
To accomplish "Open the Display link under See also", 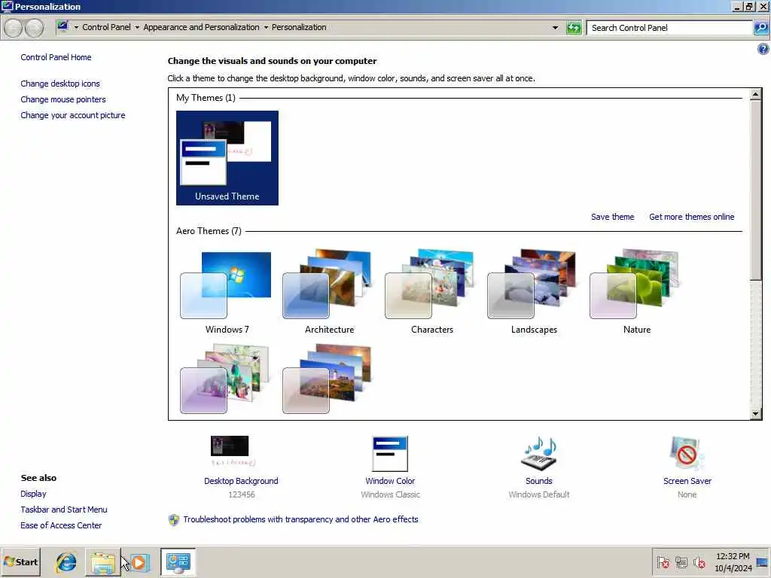I will pos(33,494).
